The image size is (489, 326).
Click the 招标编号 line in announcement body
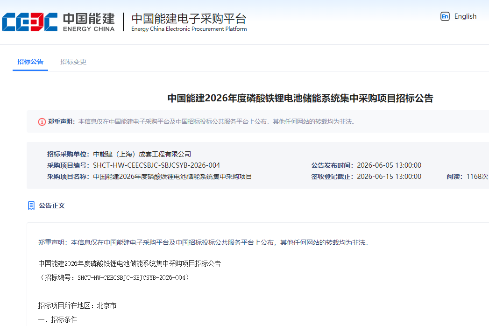coord(114,277)
